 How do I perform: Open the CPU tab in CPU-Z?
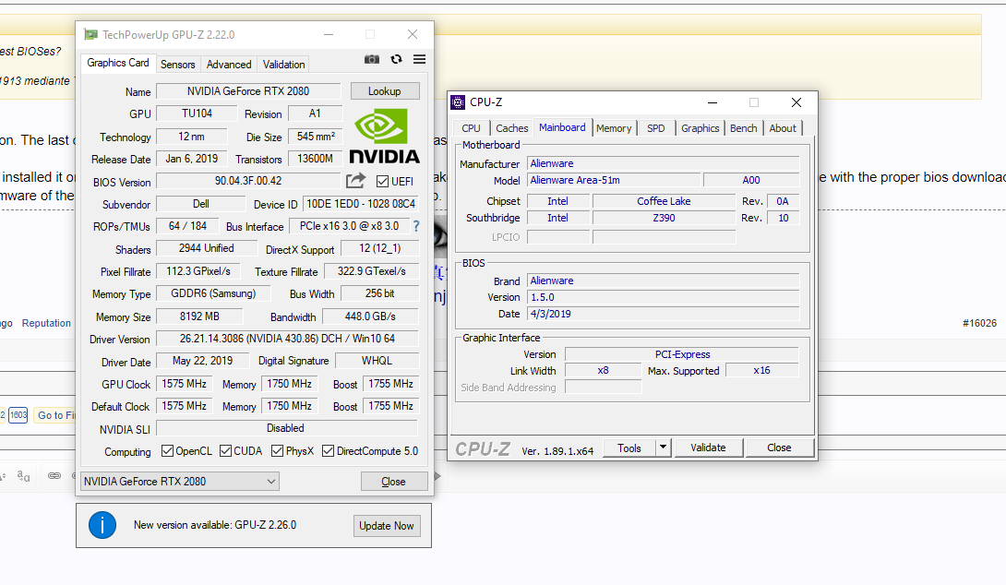[471, 128]
